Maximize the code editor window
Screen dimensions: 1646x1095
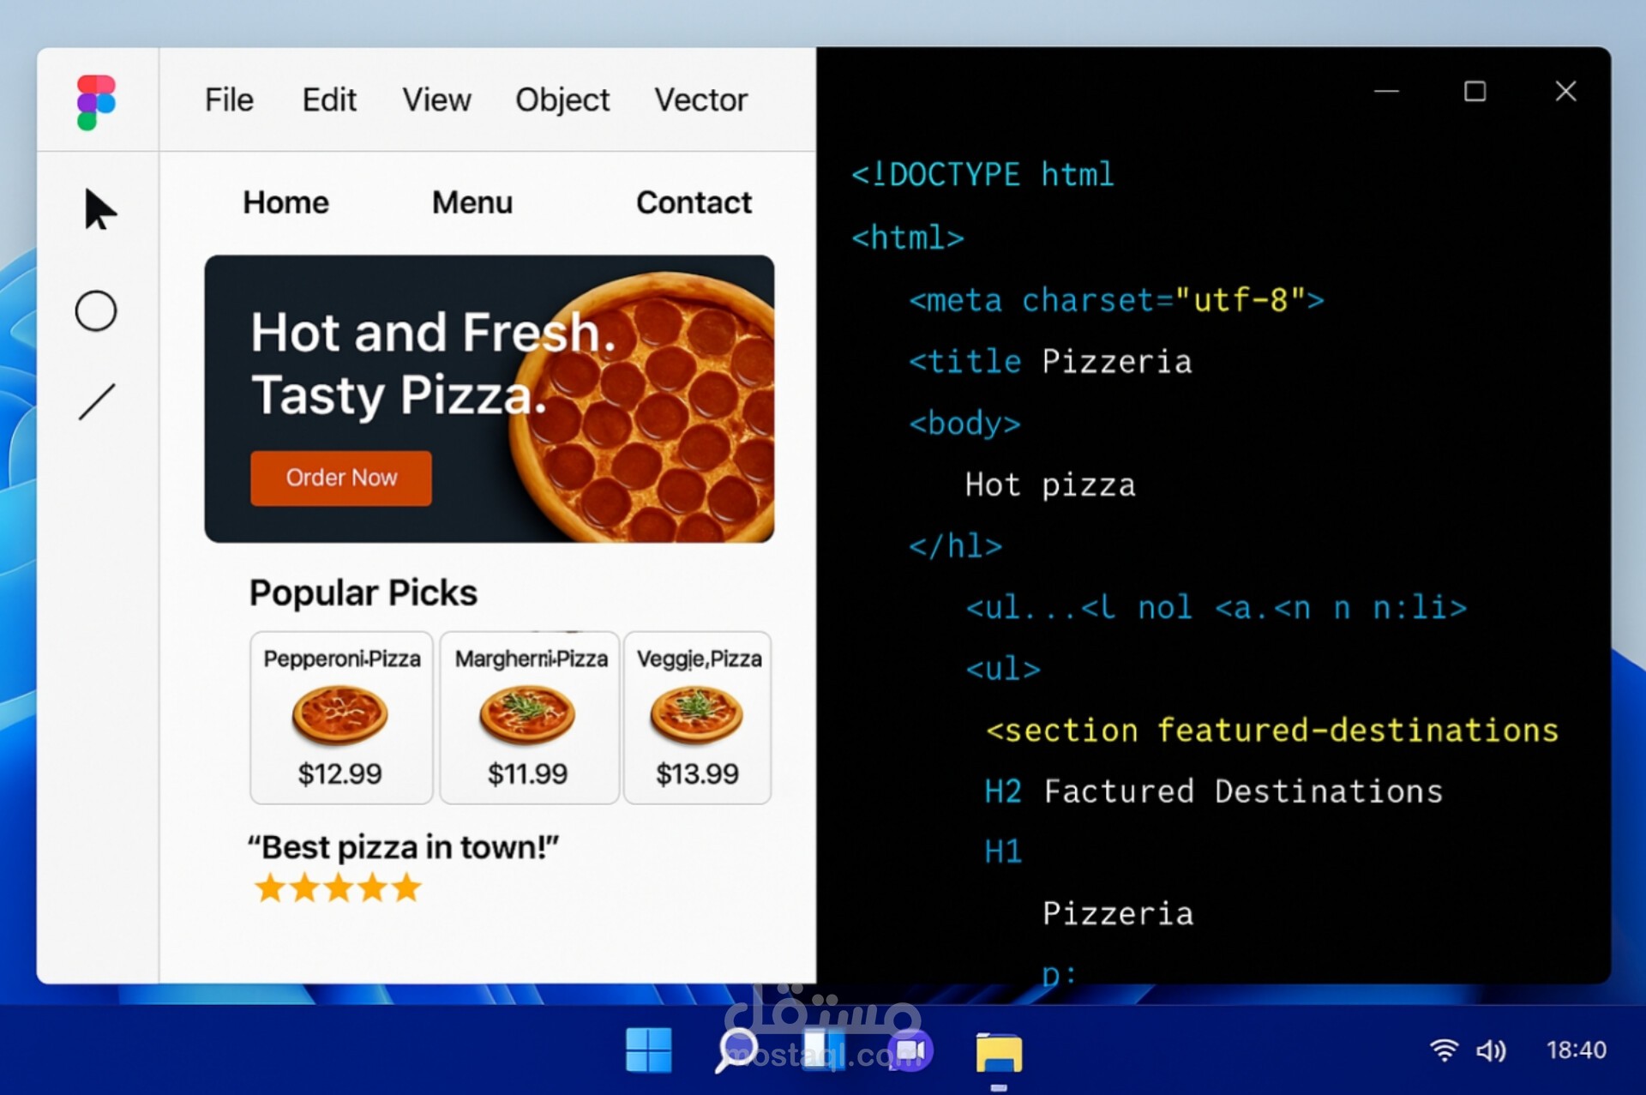[1475, 91]
